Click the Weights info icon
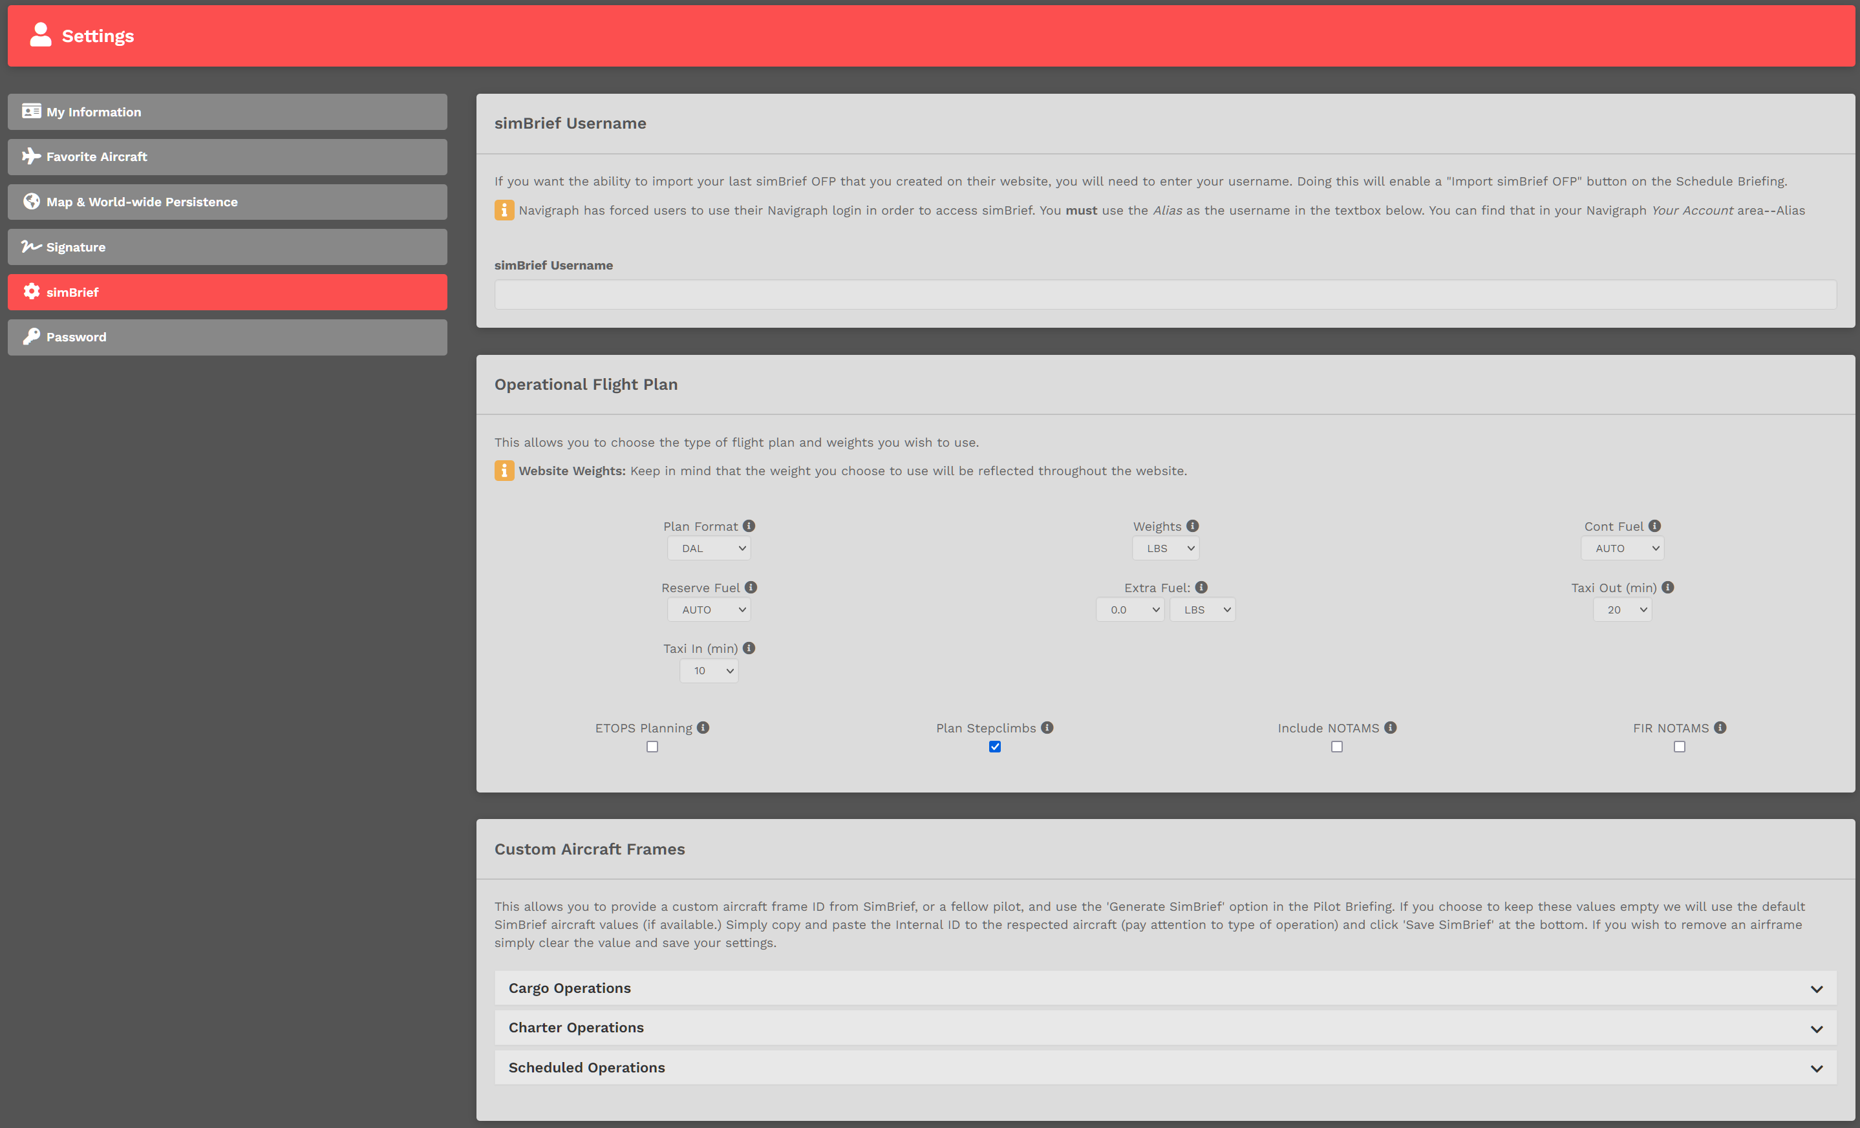This screenshot has width=1860, height=1128. coord(1193,526)
